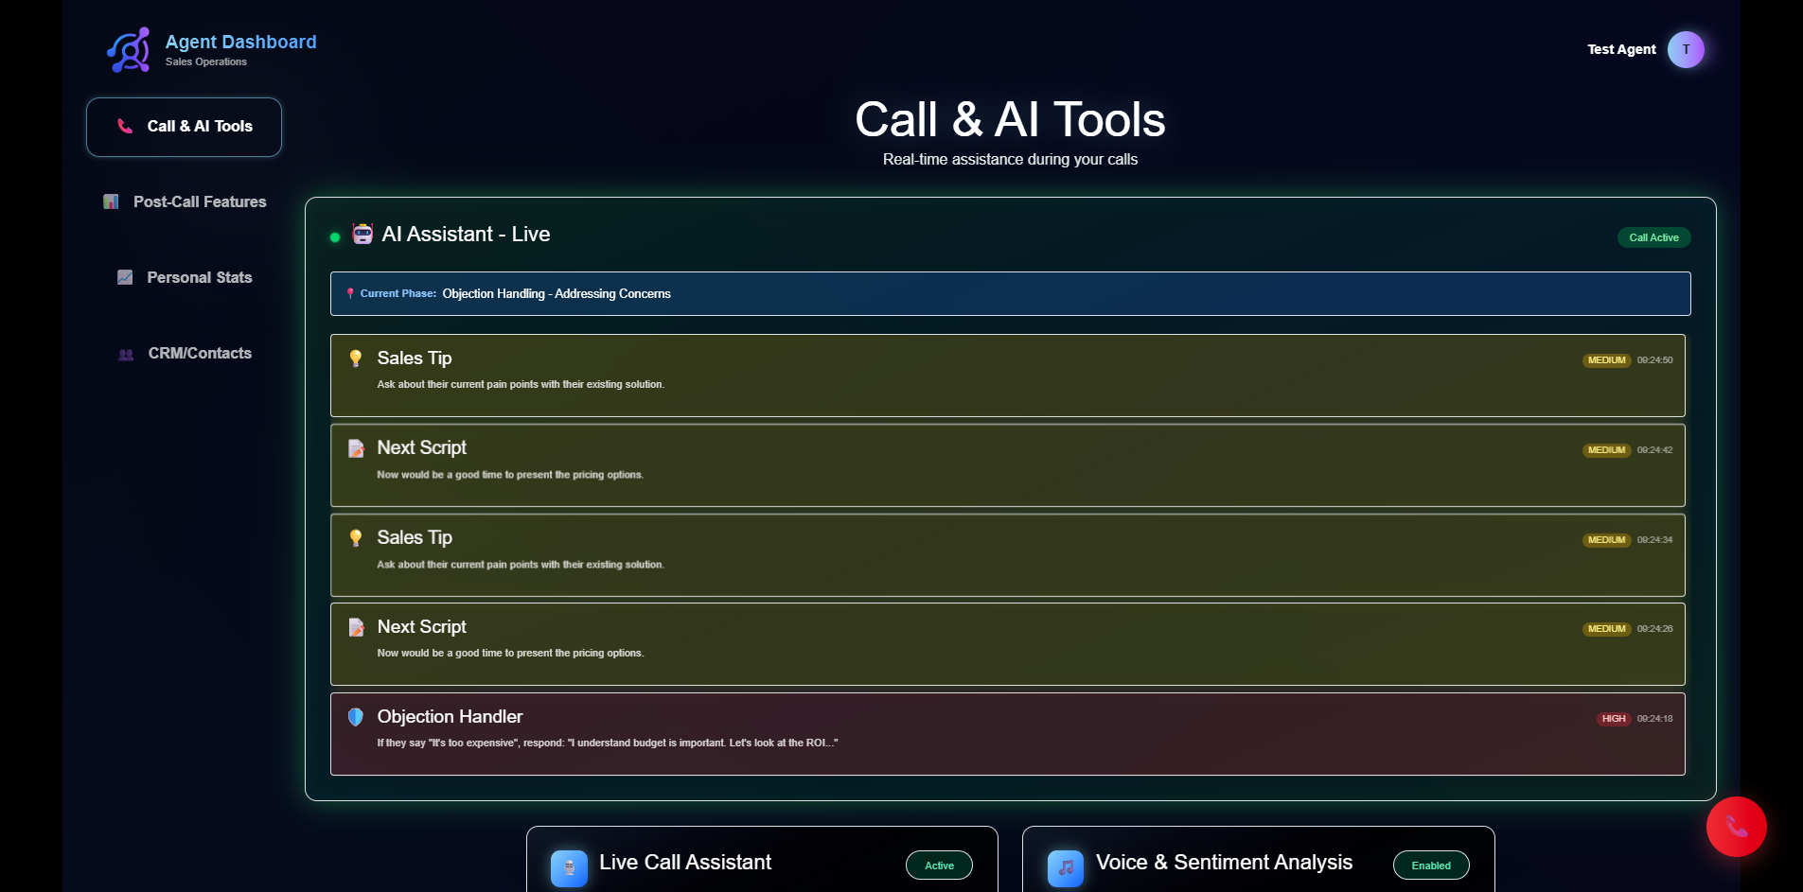Click the first Next Script document icon

coord(356,448)
